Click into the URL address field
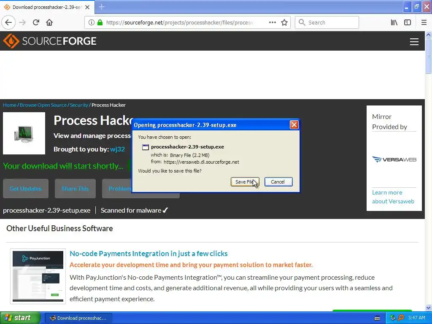Viewport: 432px width, 324px height. point(179,22)
